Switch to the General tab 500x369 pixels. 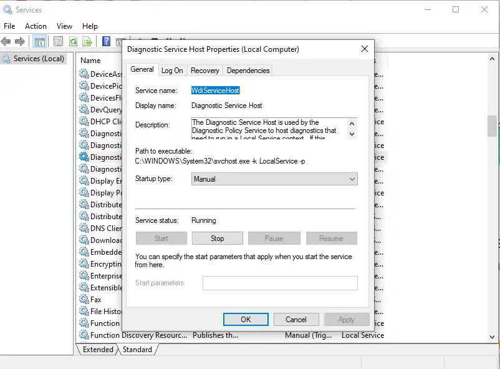pos(142,69)
